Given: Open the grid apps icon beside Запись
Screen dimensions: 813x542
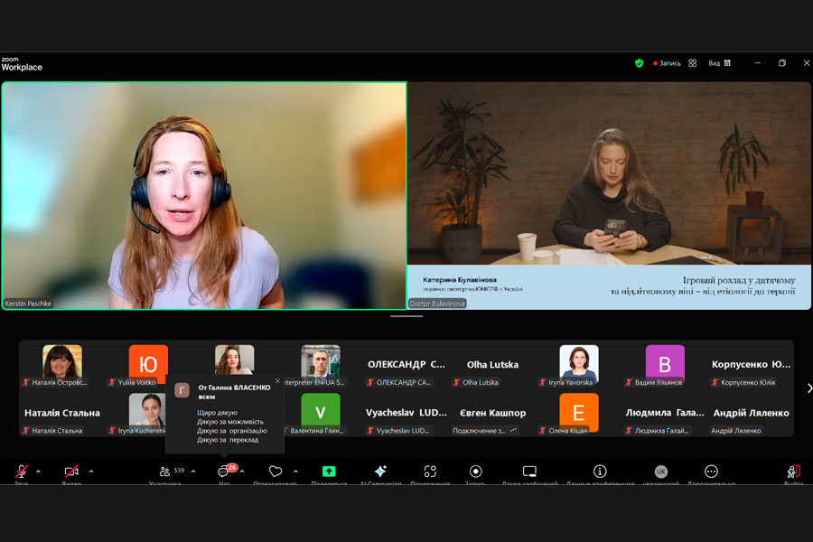Looking at the screenshot, I should (693, 63).
